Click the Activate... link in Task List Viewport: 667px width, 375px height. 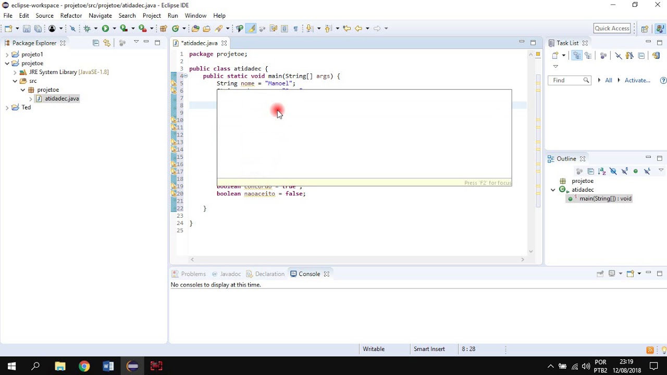[x=638, y=80]
